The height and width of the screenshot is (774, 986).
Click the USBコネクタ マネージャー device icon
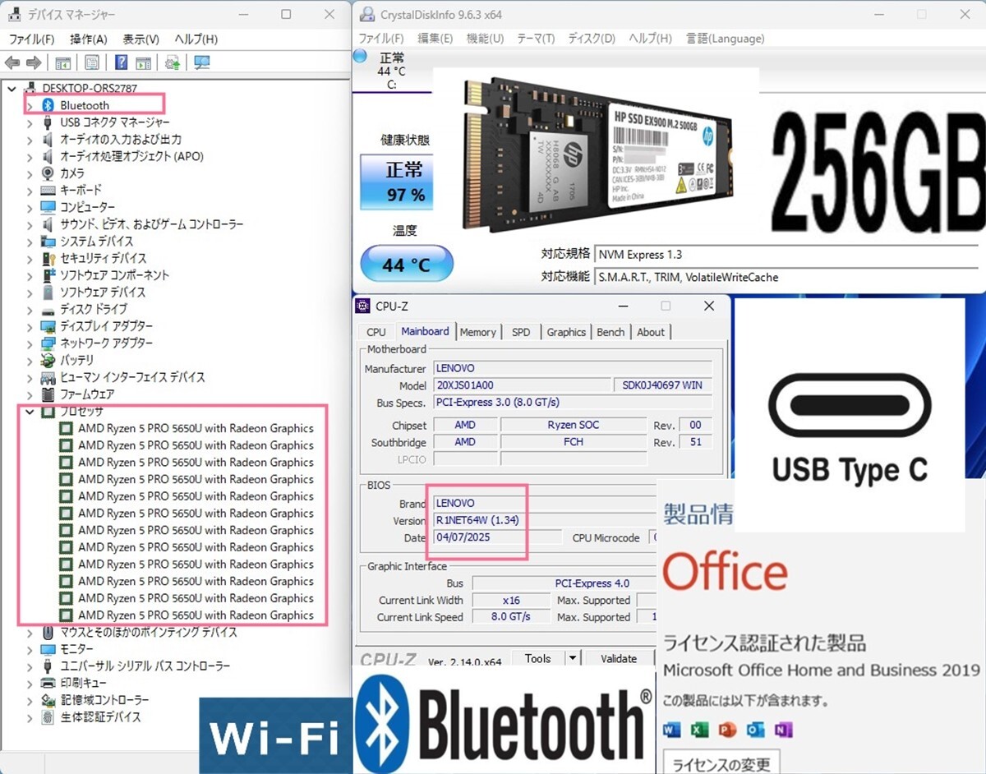(x=48, y=122)
